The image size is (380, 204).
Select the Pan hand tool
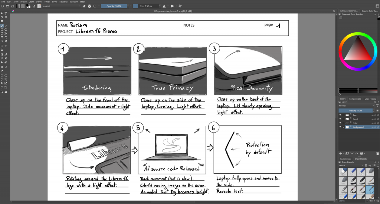pos(6,92)
